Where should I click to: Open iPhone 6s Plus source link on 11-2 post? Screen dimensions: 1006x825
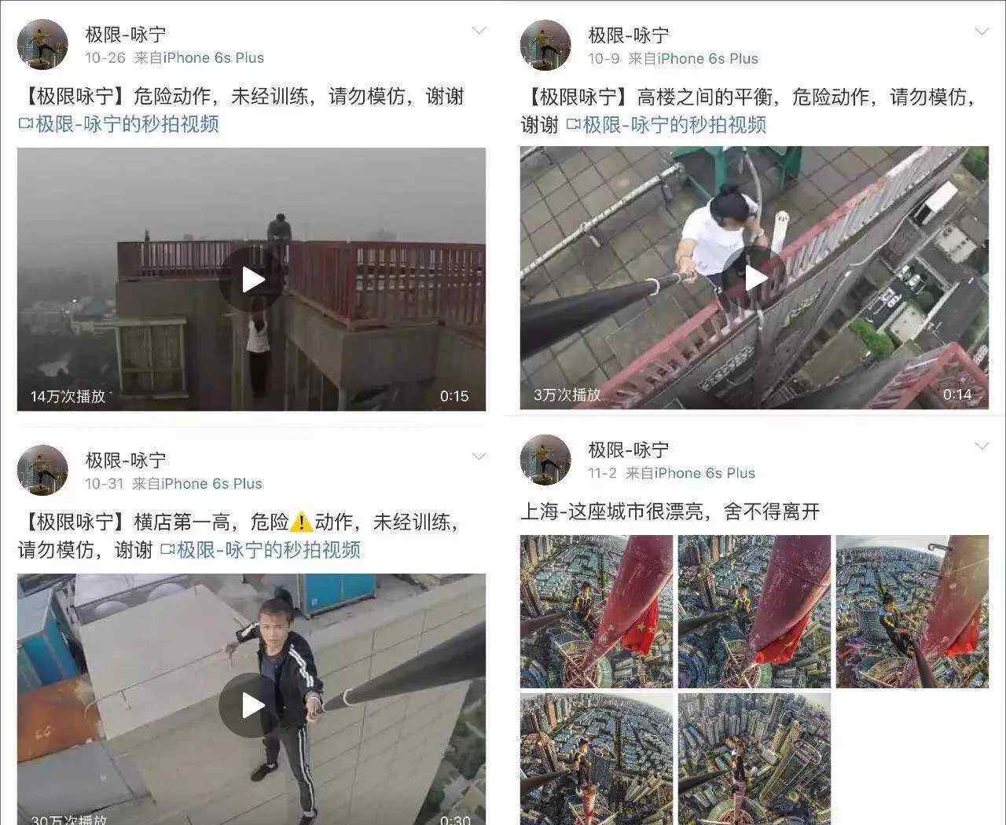(704, 473)
